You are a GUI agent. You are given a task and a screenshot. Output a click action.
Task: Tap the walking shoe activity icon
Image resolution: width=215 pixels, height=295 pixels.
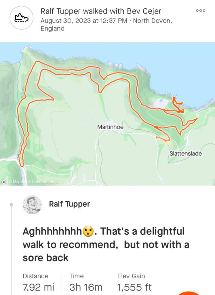(21, 18)
